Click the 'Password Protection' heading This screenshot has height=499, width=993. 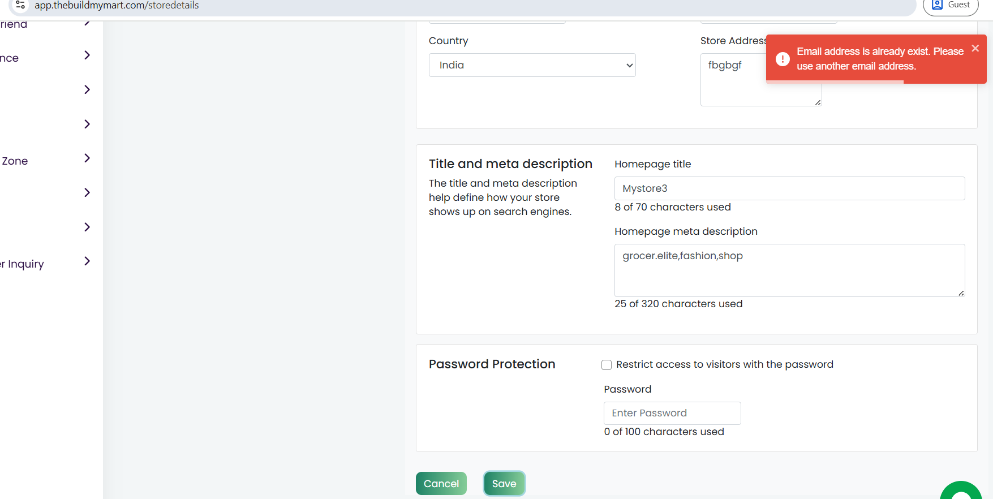click(492, 364)
